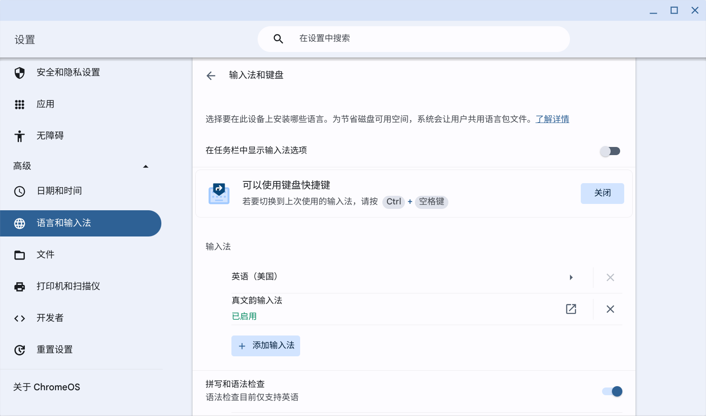Remove 真文韵输入法 with its X icon
706x416 pixels.
(x=610, y=309)
